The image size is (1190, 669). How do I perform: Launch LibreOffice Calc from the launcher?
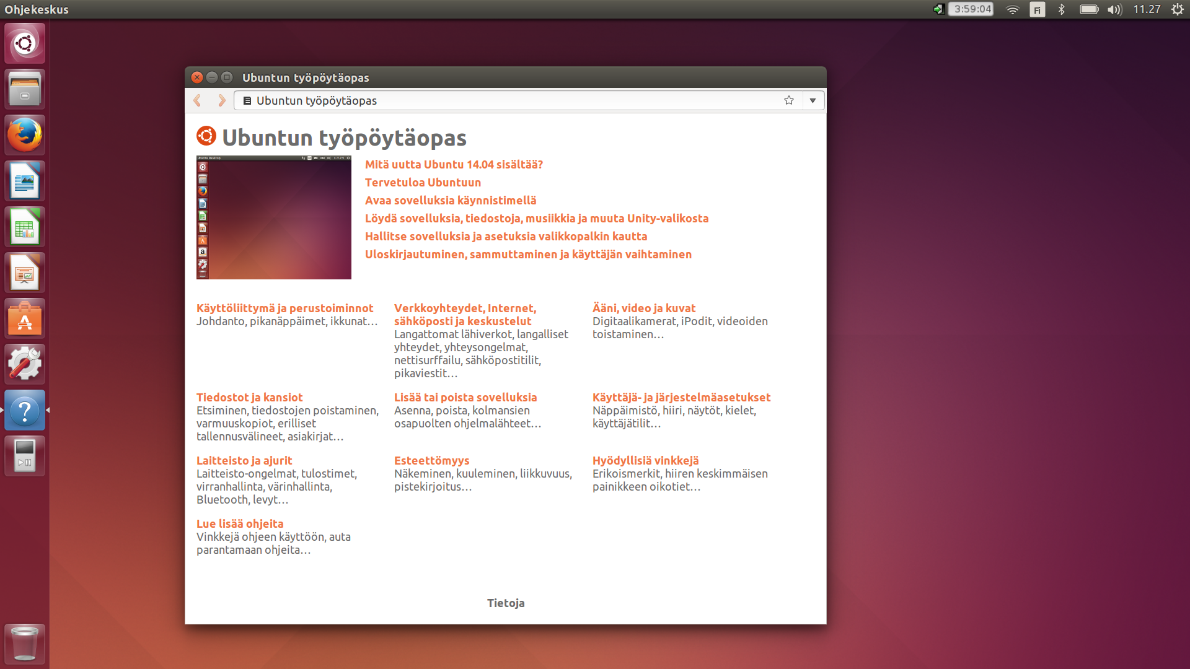tap(25, 227)
